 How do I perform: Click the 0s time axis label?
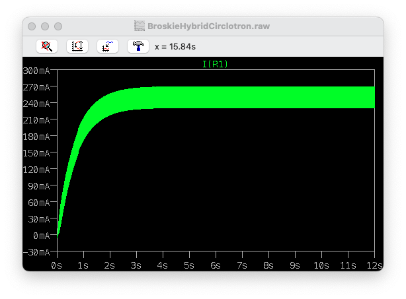point(56,265)
